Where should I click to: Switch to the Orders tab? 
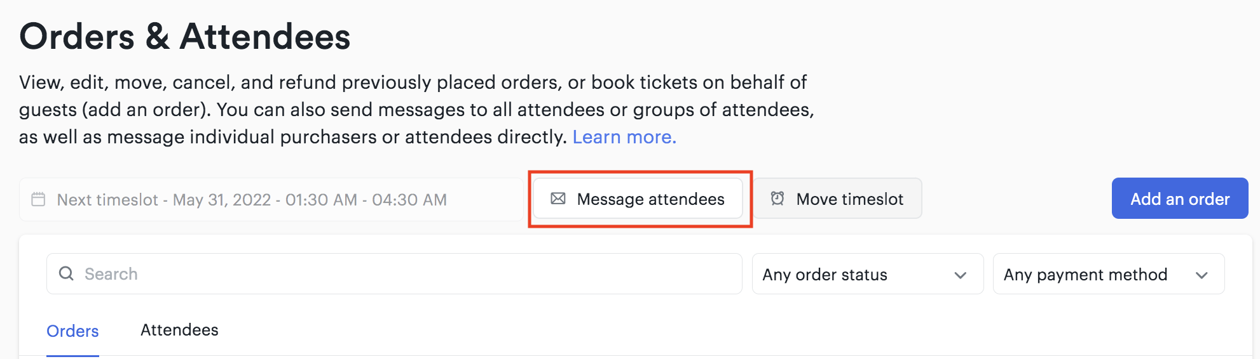72,331
